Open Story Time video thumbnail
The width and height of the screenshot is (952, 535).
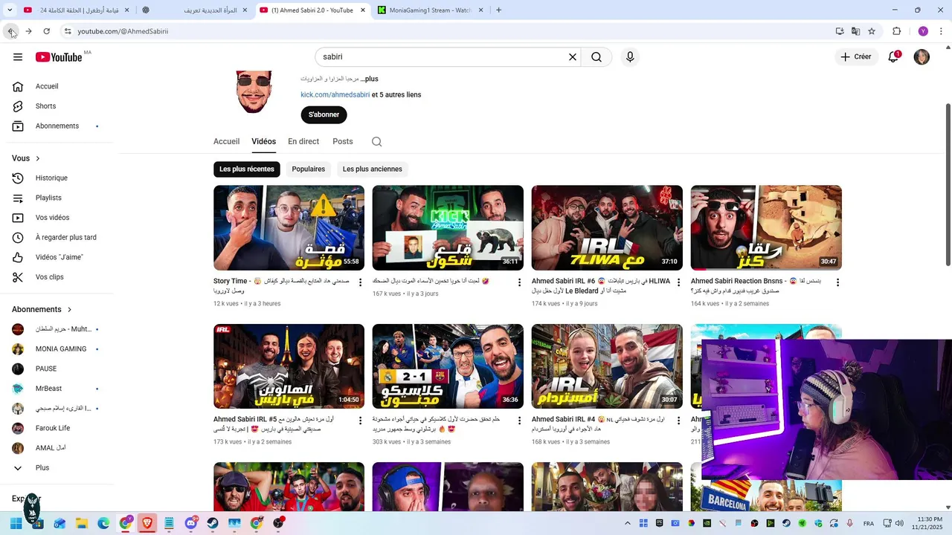(289, 228)
